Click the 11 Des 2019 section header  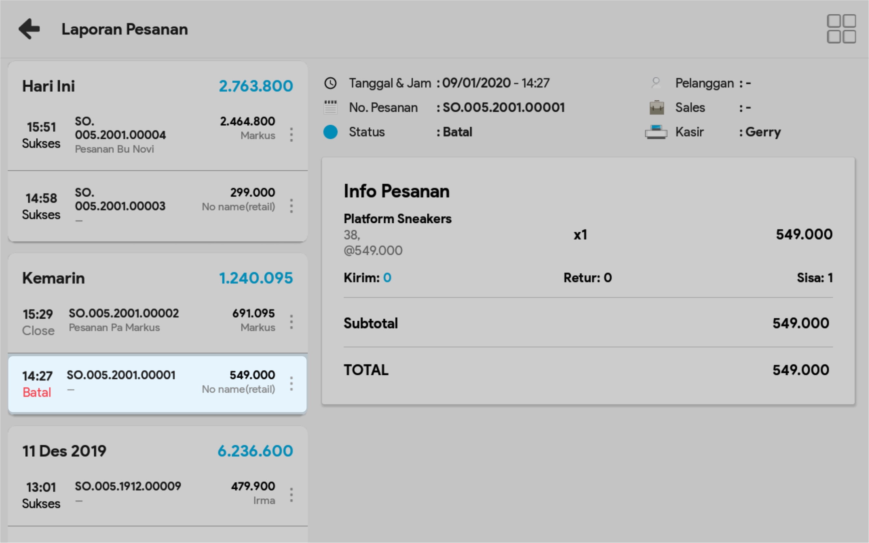64,451
